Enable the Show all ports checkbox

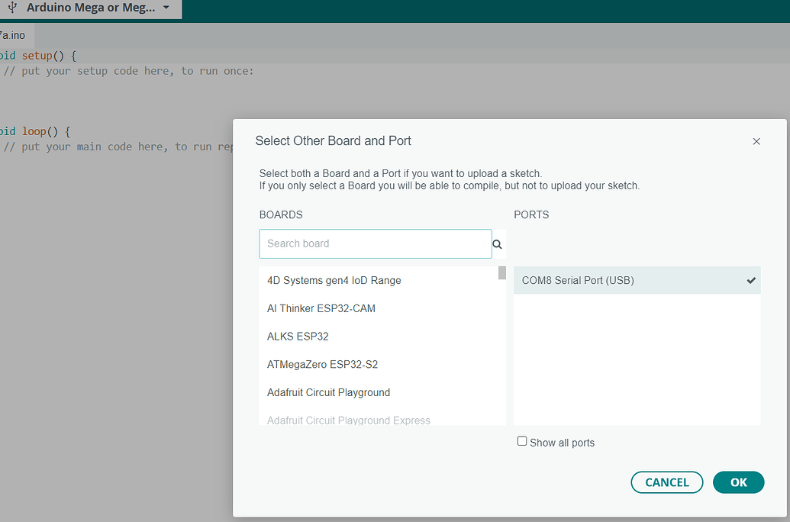[x=522, y=441]
